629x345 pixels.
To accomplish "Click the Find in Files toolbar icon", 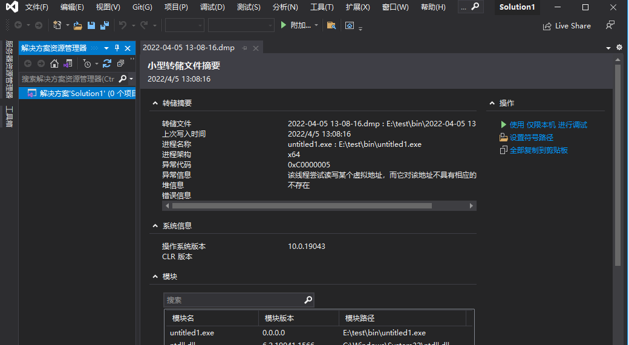I will [x=331, y=25].
